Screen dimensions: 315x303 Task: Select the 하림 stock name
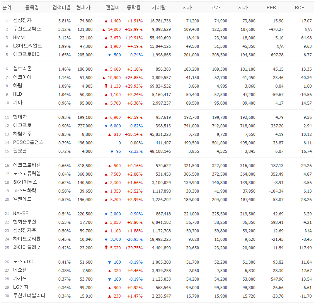pyautogui.click(x=18, y=86)
